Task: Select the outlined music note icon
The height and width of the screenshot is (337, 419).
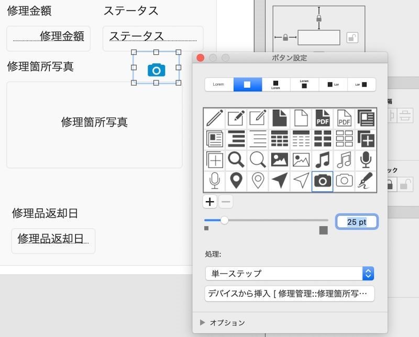Action: point(344,160)
